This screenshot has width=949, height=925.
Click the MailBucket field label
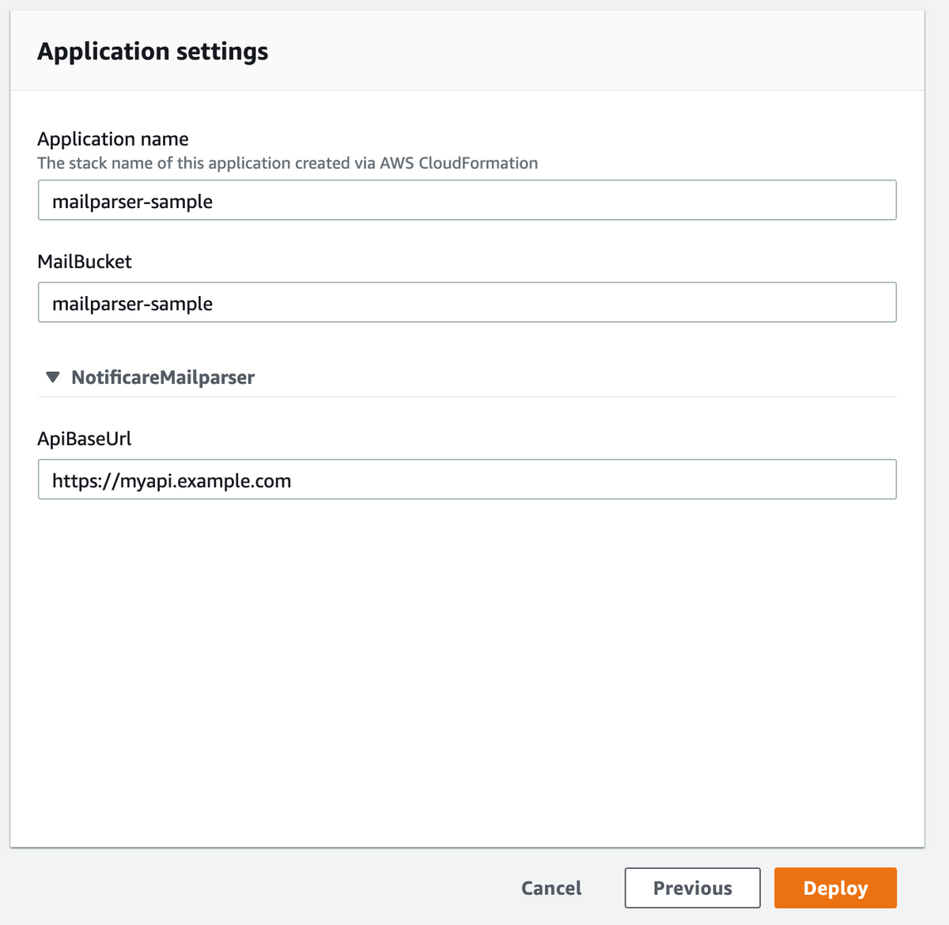click(x=85, y=261)
